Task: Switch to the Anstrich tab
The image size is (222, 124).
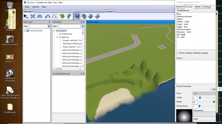Action: click(x=180, y=7)
